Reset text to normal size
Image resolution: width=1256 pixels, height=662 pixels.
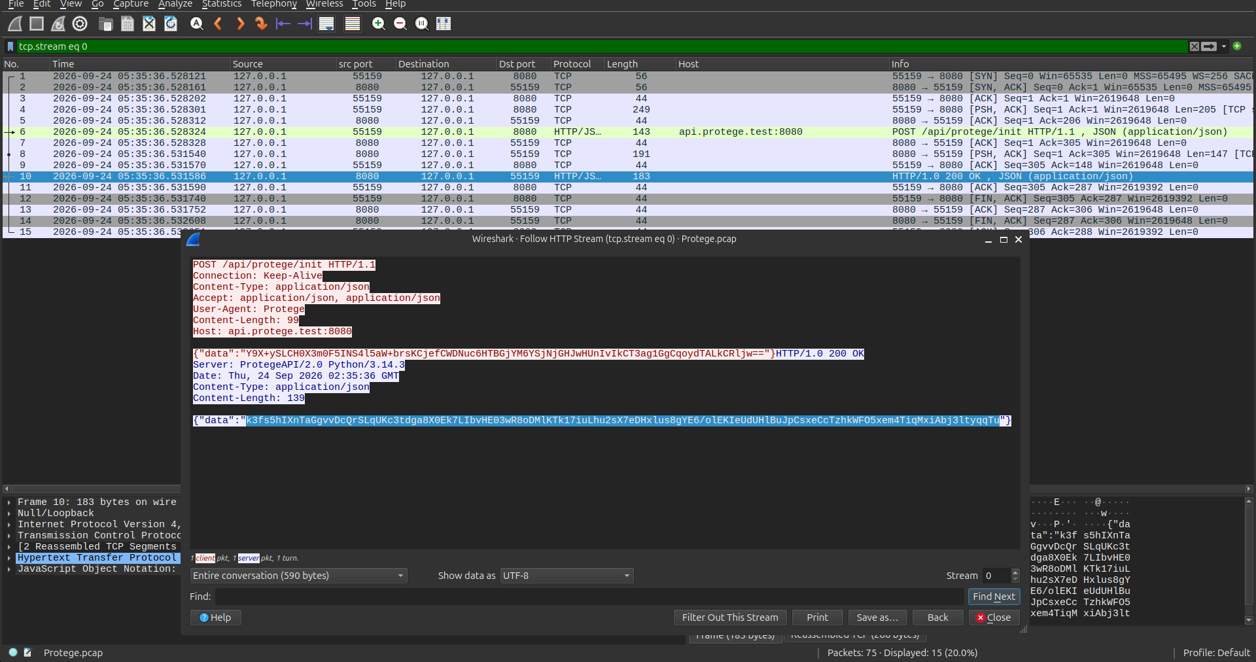click(x=422, y=24)
